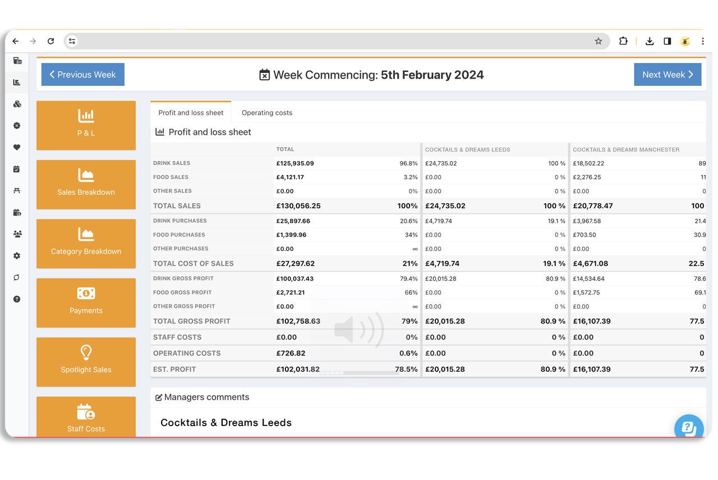This screenshot has height=480, width=718.
Task: Bookmark this page with the star icon
Action: click(x=599, y=41)
